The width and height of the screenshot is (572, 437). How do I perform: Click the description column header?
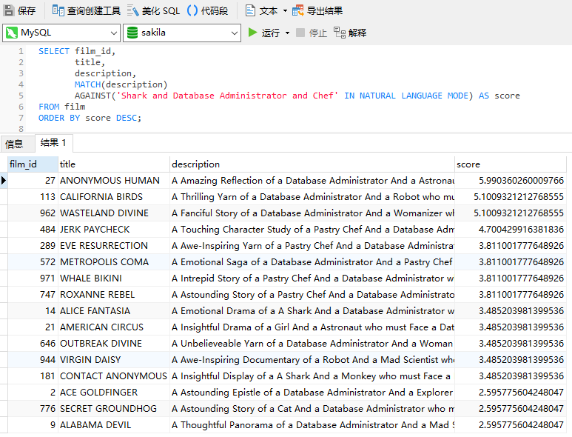tap(312, 164)
